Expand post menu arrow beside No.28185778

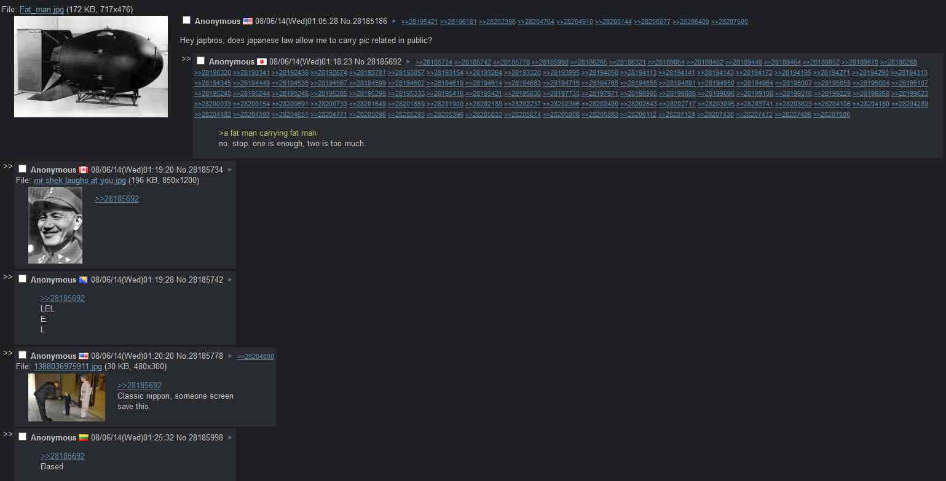230,356
